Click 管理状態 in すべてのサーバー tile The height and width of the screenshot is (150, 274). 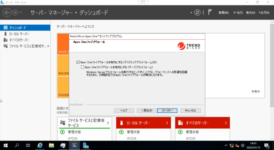tap(192, 132)
